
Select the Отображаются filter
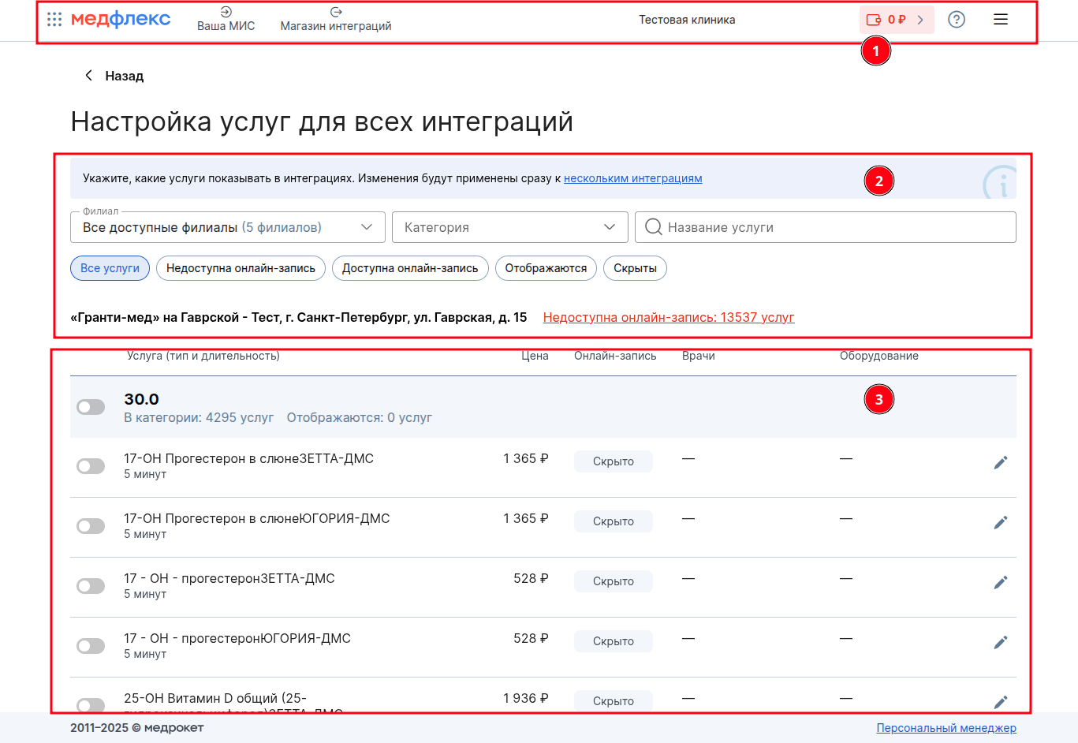coord(546,268)
